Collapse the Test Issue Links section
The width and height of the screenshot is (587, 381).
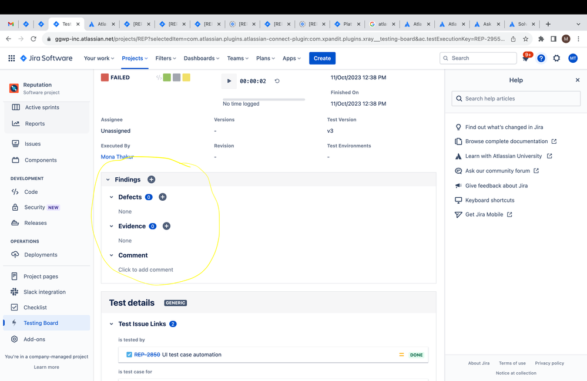(x=111, y=324)
